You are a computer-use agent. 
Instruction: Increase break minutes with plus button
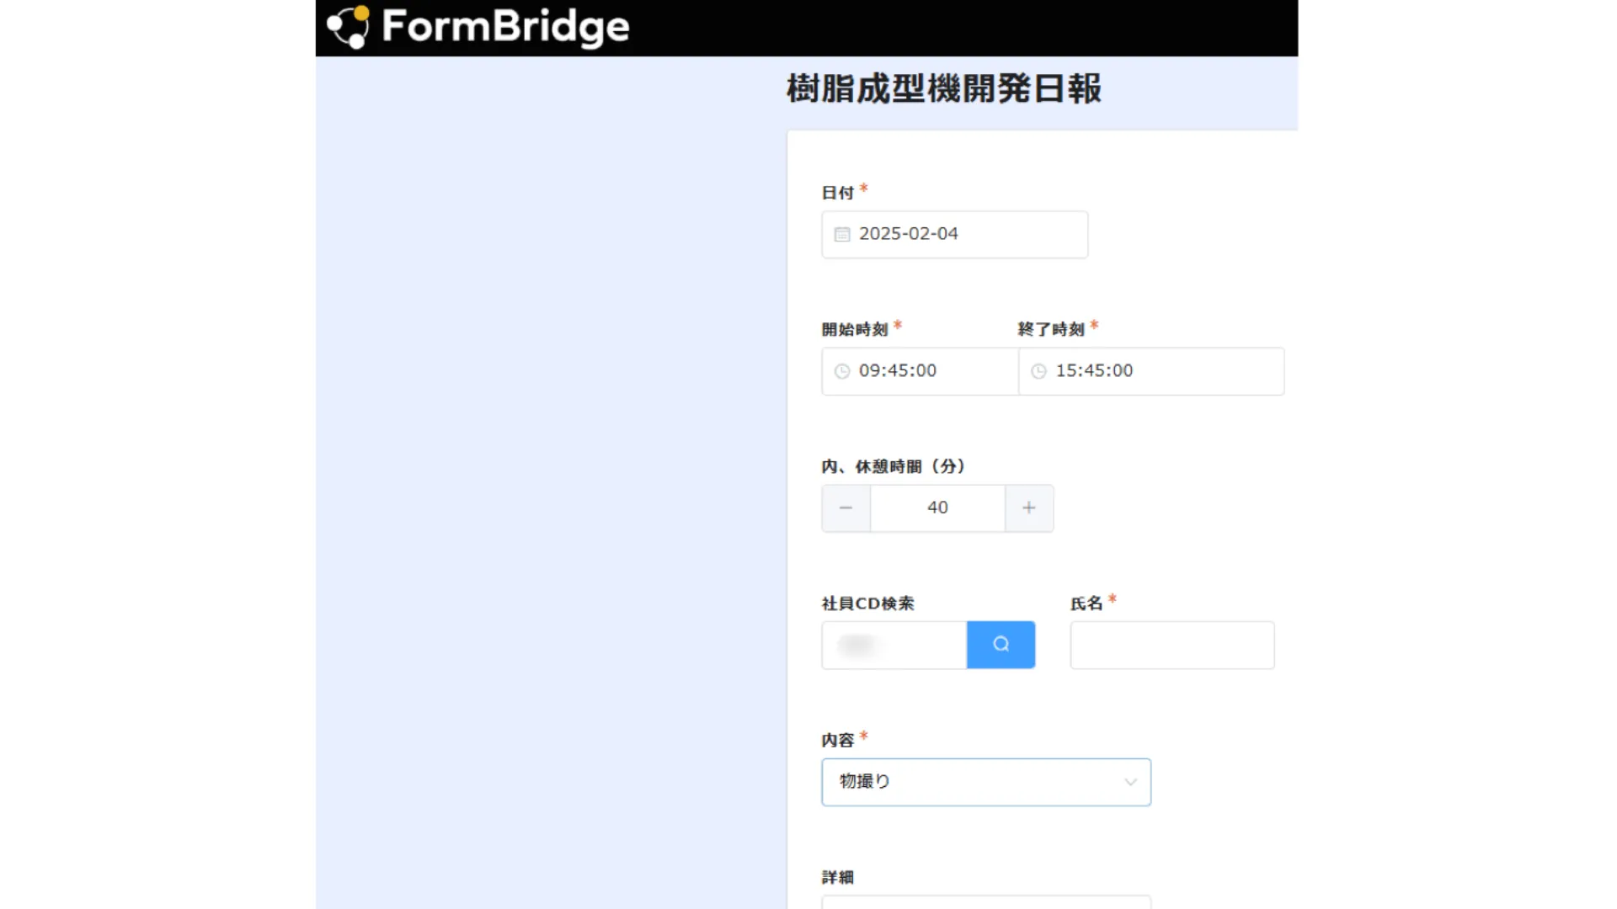pyautogui.click(x=1029, y=508)
